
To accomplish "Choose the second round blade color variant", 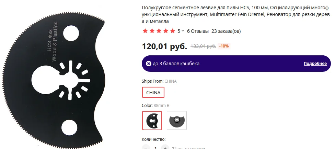I will 177,121.
